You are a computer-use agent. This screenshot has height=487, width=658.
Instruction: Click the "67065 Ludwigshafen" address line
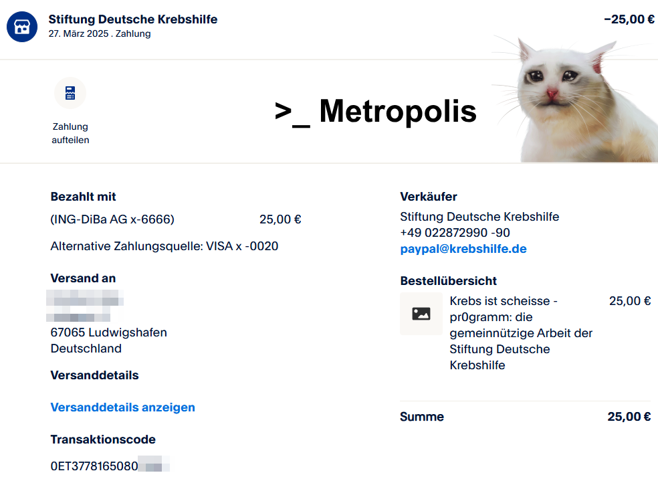coord(109,332)
